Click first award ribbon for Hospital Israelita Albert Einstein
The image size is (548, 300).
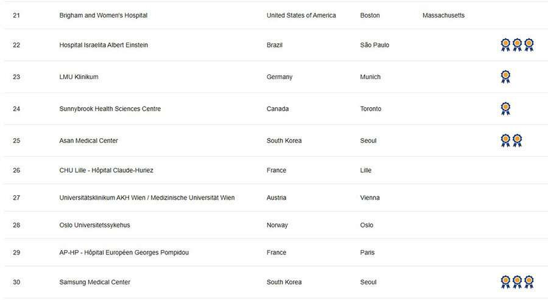point(505,44)
